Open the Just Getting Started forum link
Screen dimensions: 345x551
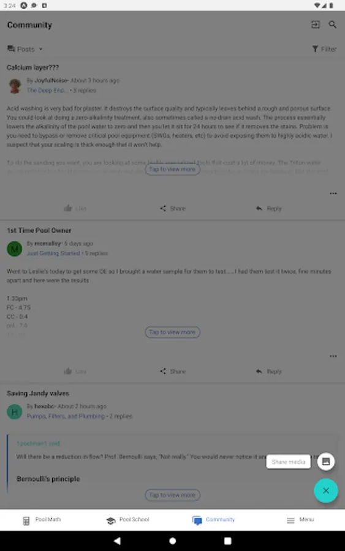tap(53, 253)
